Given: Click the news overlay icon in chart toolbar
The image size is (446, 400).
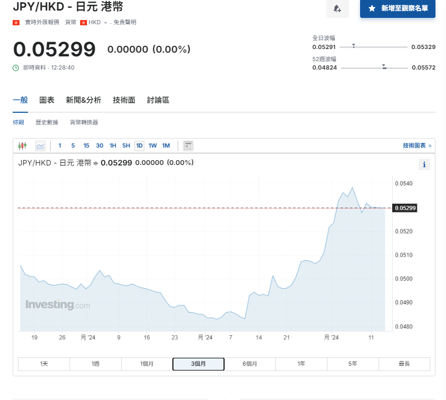Looking at the screenshot, I should pos(188,146).
